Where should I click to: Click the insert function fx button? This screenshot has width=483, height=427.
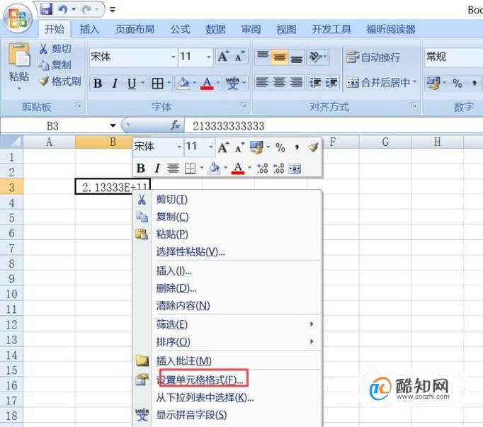click(x=176, y=125)
